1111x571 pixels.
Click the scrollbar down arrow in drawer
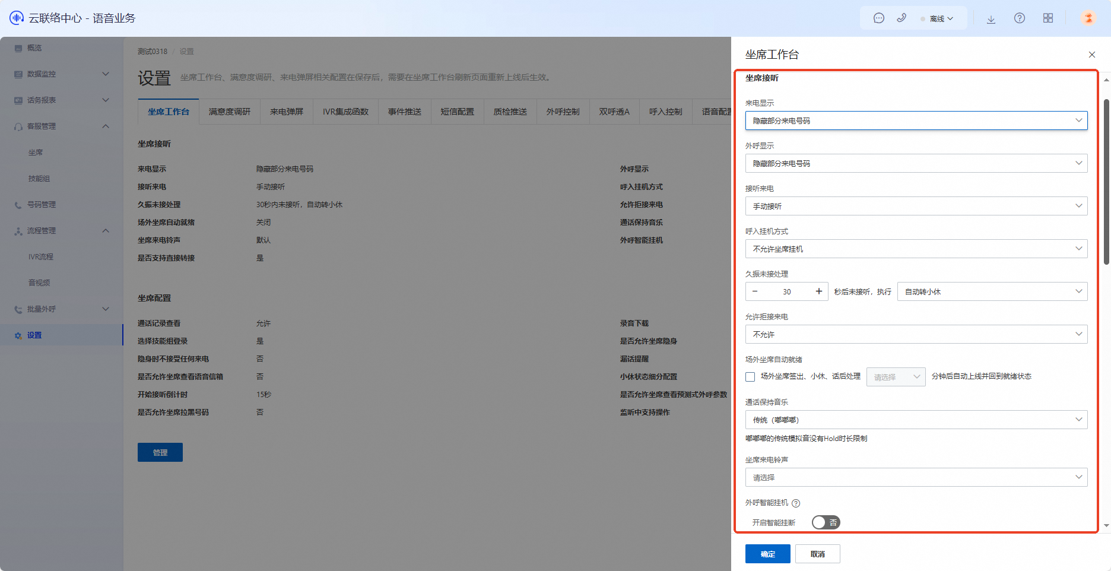pyautogui.click(x=1106, y=526)
